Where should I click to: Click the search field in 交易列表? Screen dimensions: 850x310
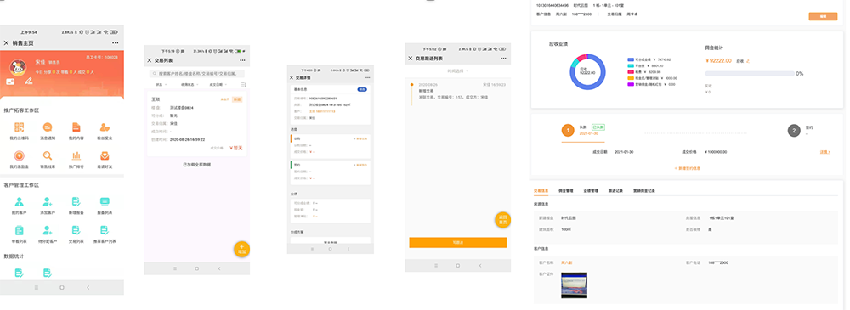coord(197,73)
